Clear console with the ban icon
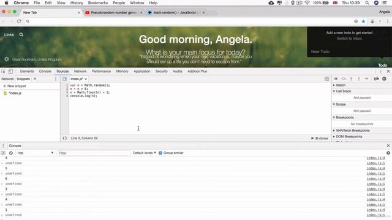The height and width of the screenshot is (220, 392). (11, 153)
